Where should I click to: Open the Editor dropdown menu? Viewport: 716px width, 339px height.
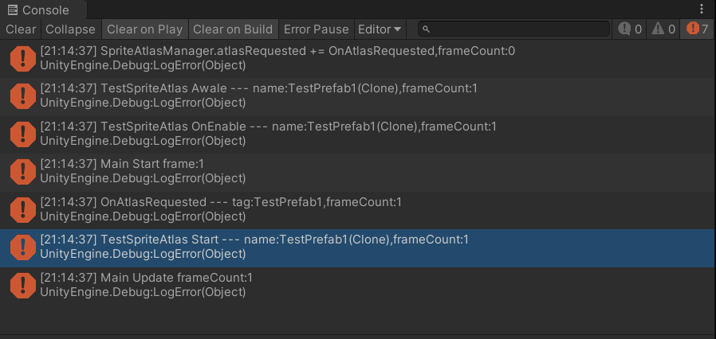coord(380,29)
